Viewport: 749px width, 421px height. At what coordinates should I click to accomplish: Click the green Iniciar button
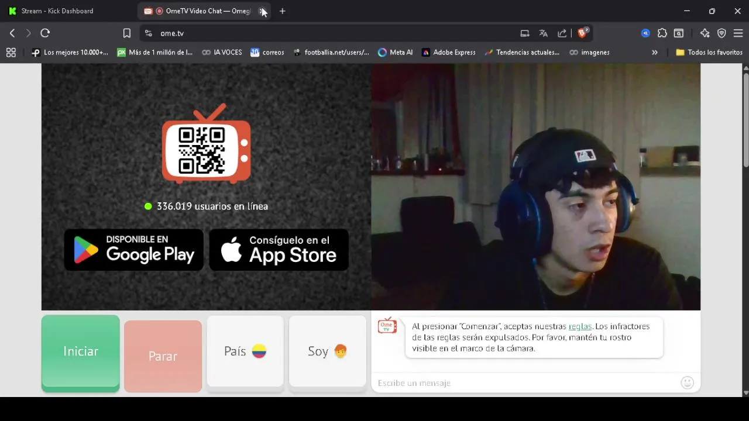point(81,353)
